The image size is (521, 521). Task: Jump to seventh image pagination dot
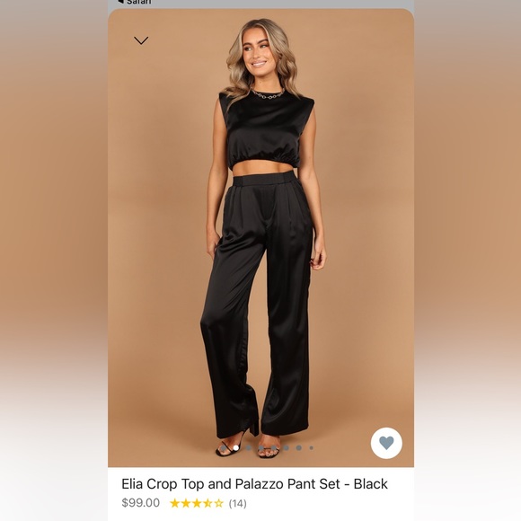[x=299, y=448]
